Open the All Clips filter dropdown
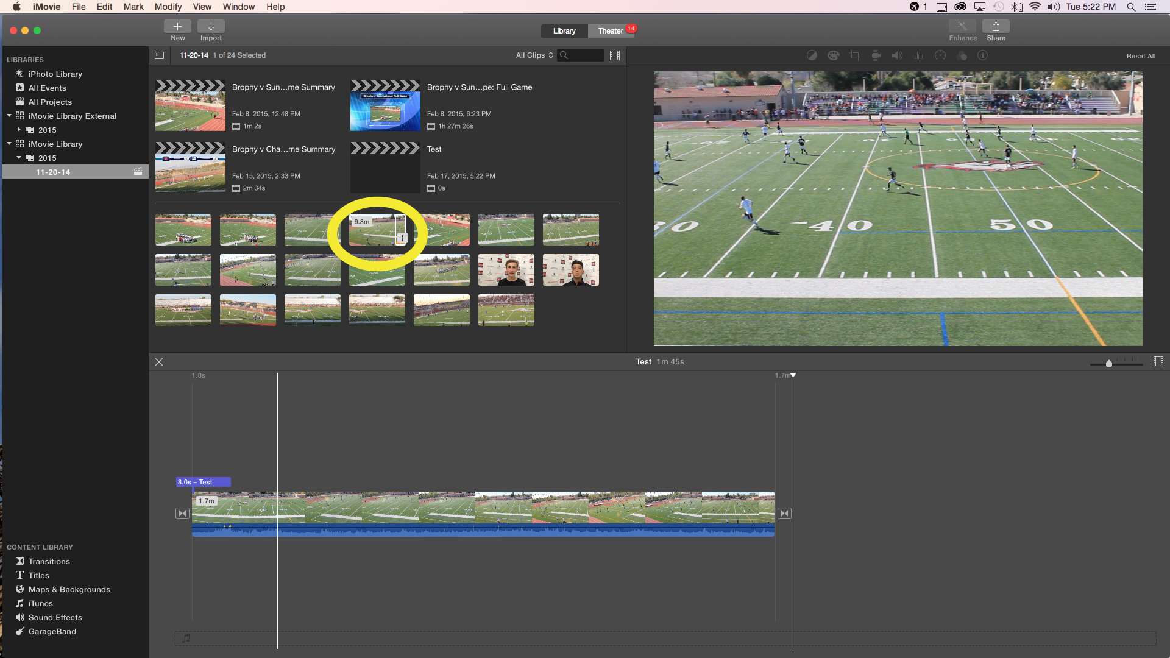Screen dimensions: 1170x658 534,55
